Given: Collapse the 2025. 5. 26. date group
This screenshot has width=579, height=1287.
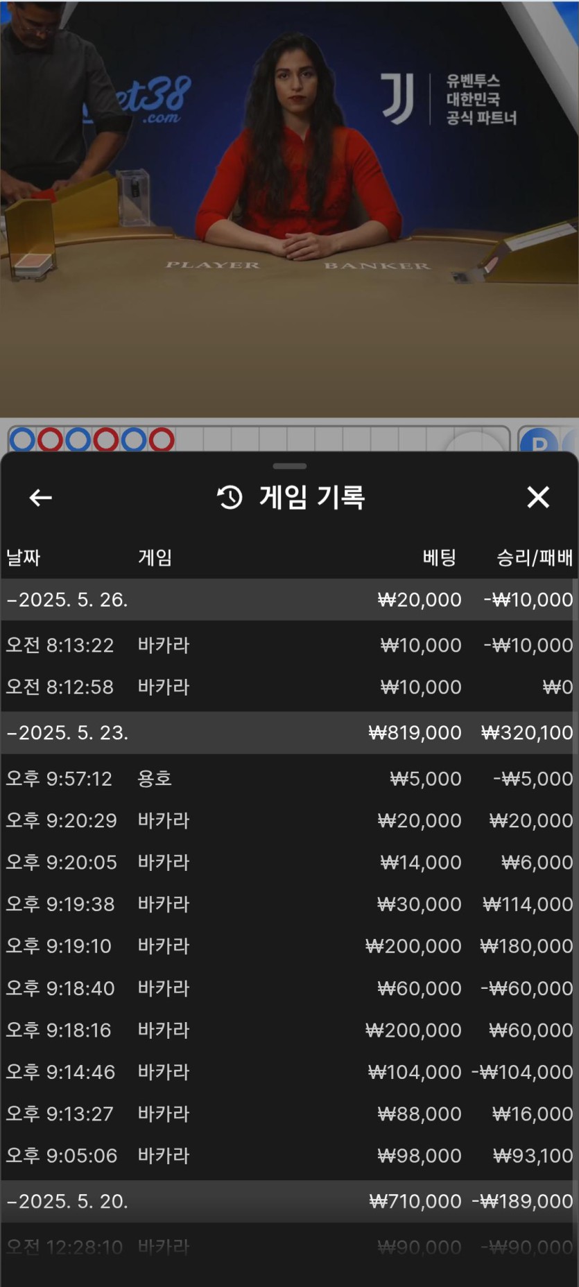Looking at the screenshot, I should pos(67,600).
